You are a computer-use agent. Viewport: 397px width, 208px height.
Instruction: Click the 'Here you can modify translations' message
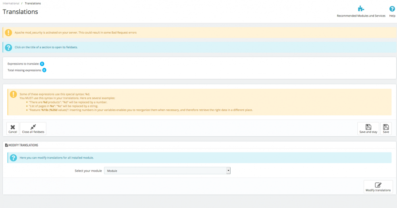coord(57,158)
